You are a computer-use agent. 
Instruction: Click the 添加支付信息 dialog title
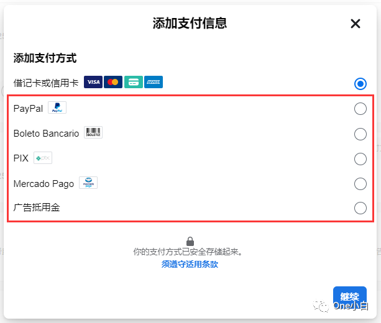[x=190, y=24]
